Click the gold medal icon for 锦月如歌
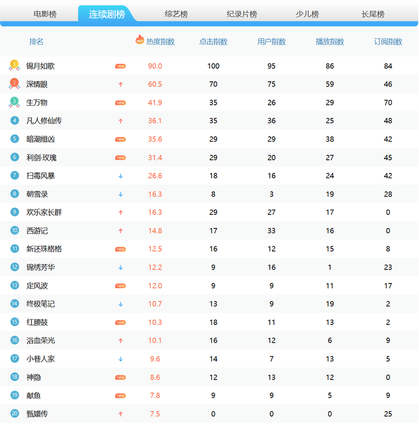 [14, 65]
